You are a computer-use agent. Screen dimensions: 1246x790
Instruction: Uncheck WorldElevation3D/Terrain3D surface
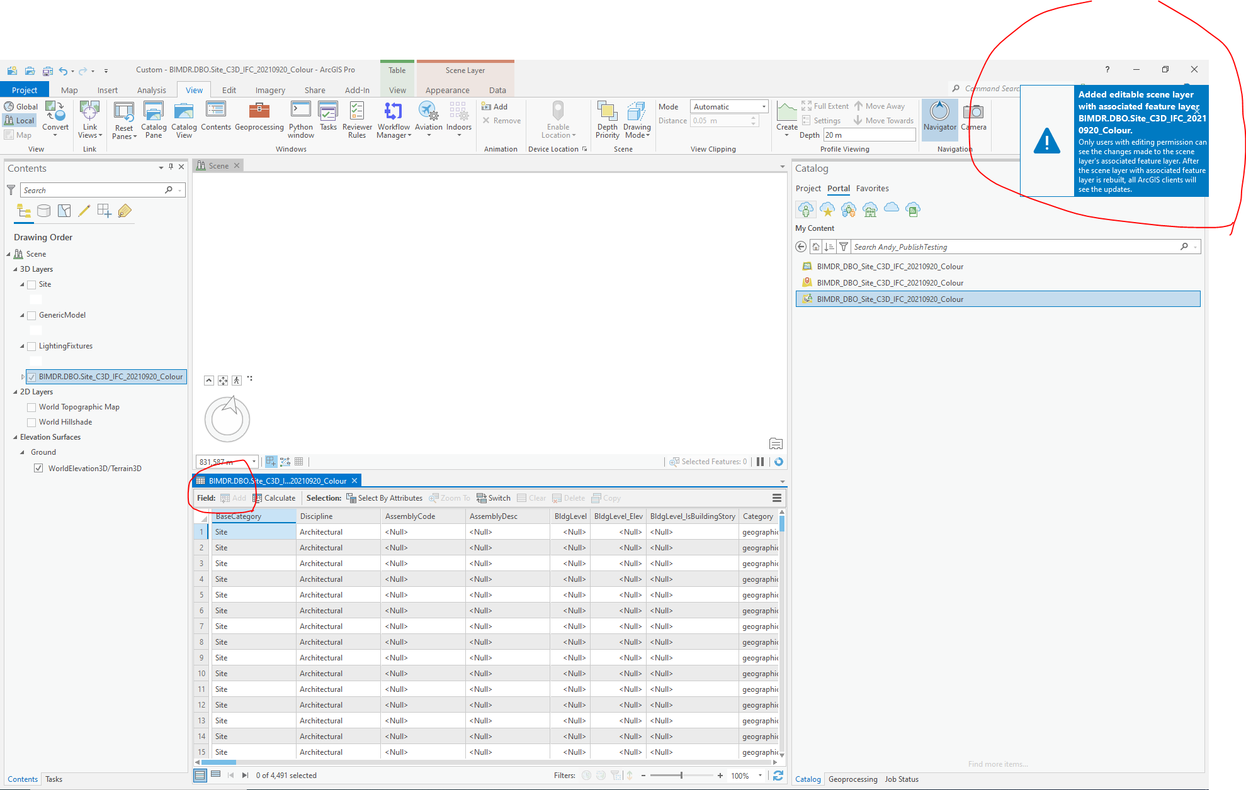click(x=38, y=468)
